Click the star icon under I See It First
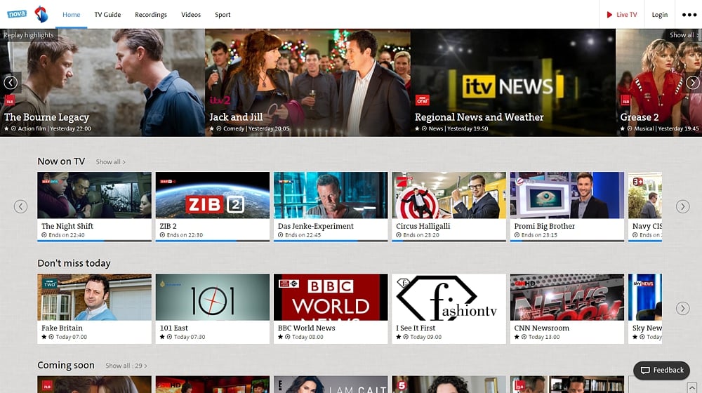Screen dimensions: 702x393 [x=399, y=337]
